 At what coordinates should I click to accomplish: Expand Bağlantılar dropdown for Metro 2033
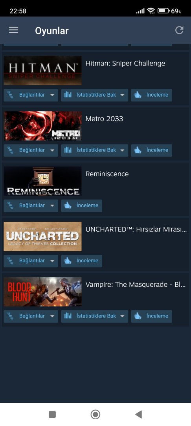(x=31, y=150)
